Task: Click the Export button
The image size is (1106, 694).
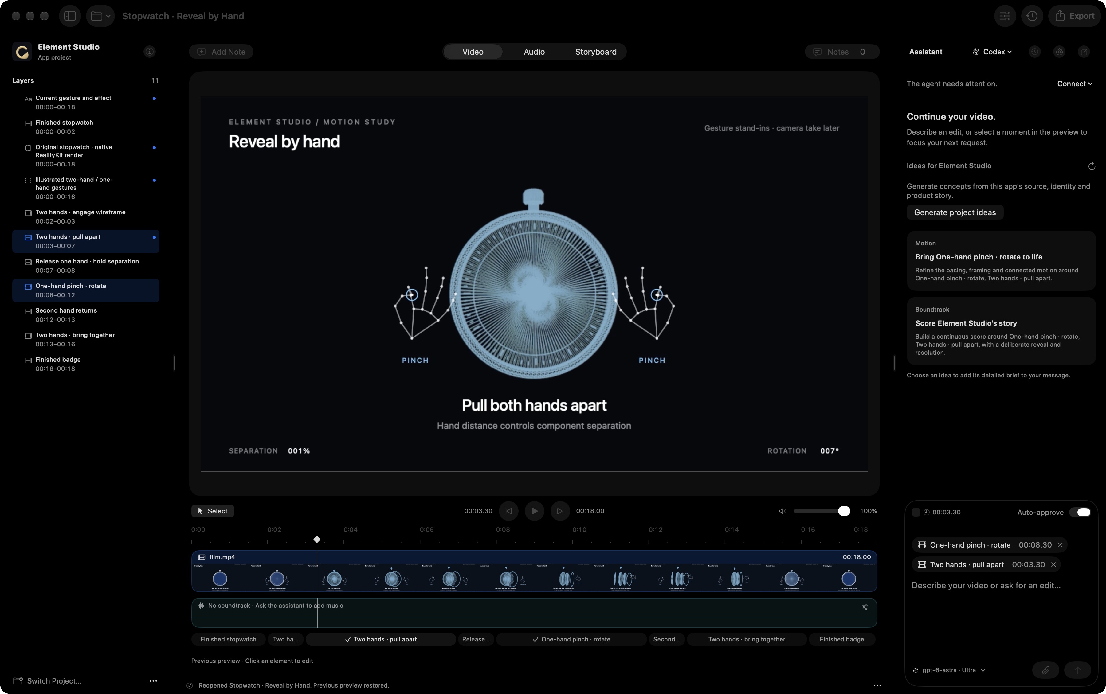Action: pos(1074,16)
